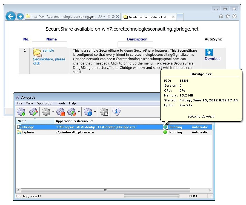Click 'Running' state in the Explorer row
The height and width of the screenshot is (205, 246).
pyautogui.click(x=176, y=132)
